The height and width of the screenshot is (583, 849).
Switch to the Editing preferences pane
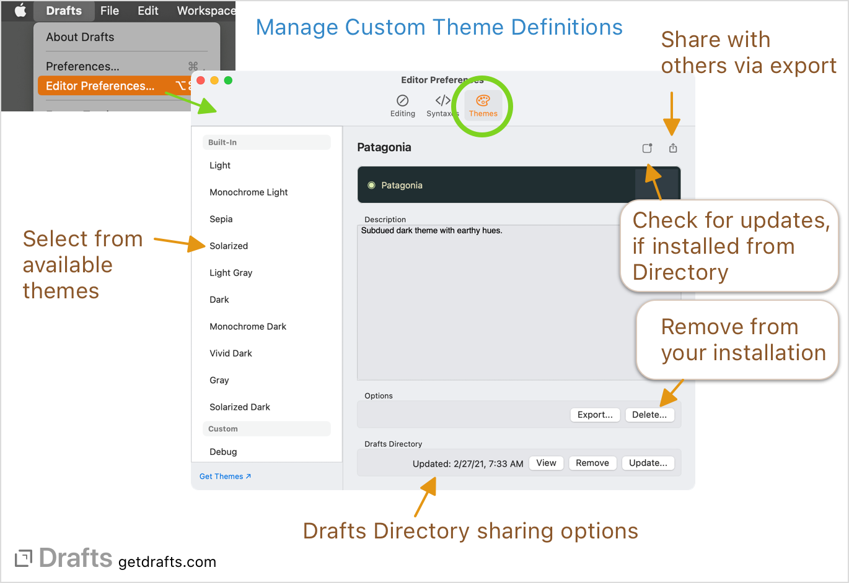403,105
